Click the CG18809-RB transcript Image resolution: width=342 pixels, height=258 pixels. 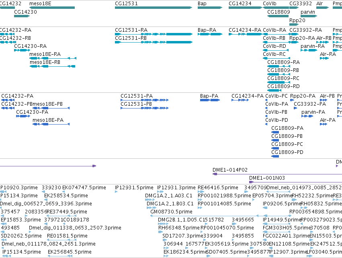click(x=279, y=74)
